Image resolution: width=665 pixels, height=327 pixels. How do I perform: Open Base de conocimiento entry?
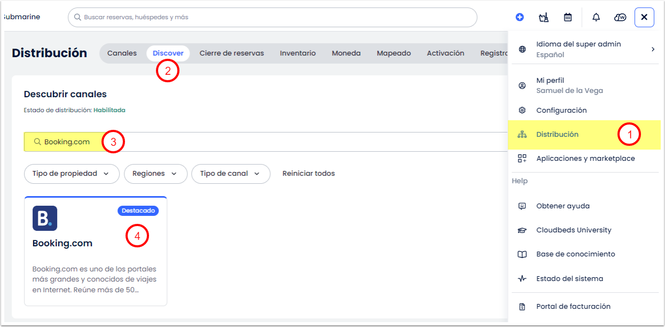pyautogui.click(x=585, y=254)
